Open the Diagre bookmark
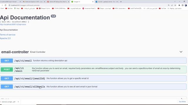 (x=104, y=8)
